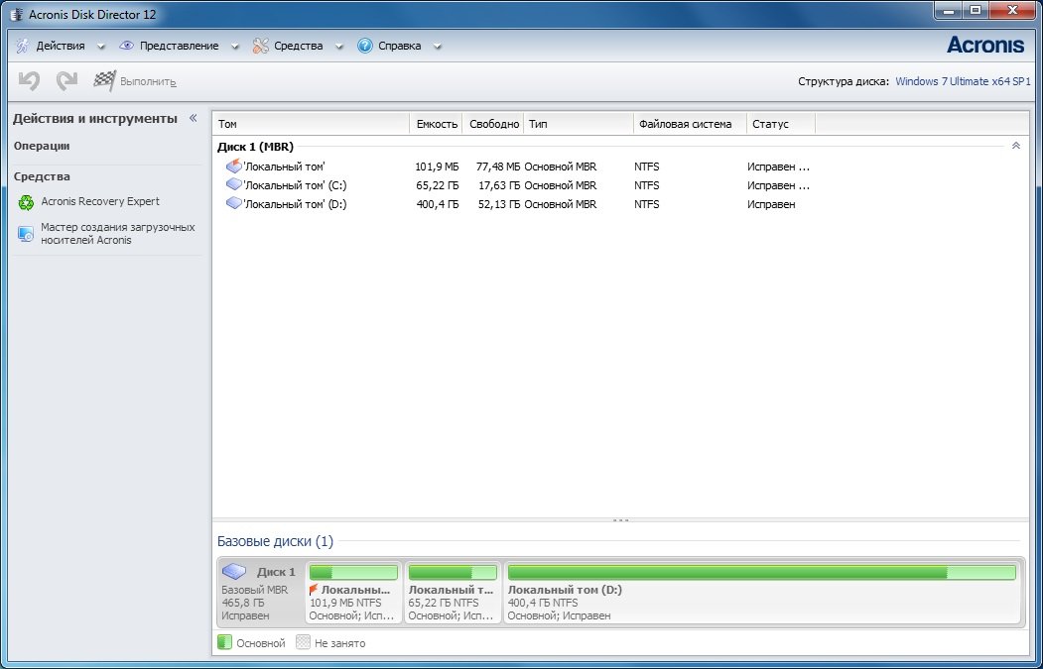This screenshot has height=669, width=1043.
Task: Open the Действия menu dropdown arrow
Action: click(x=101, y=47)
